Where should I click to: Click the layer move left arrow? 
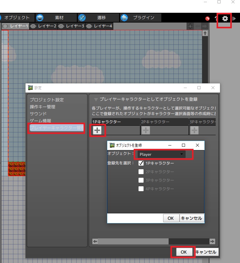[x=198, y=26]
